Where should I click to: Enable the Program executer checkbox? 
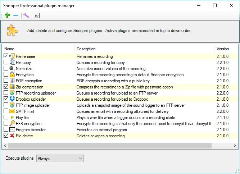pos(6,129)
